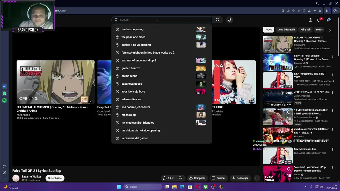Open browser profile account icon

(x=320, y=11)
